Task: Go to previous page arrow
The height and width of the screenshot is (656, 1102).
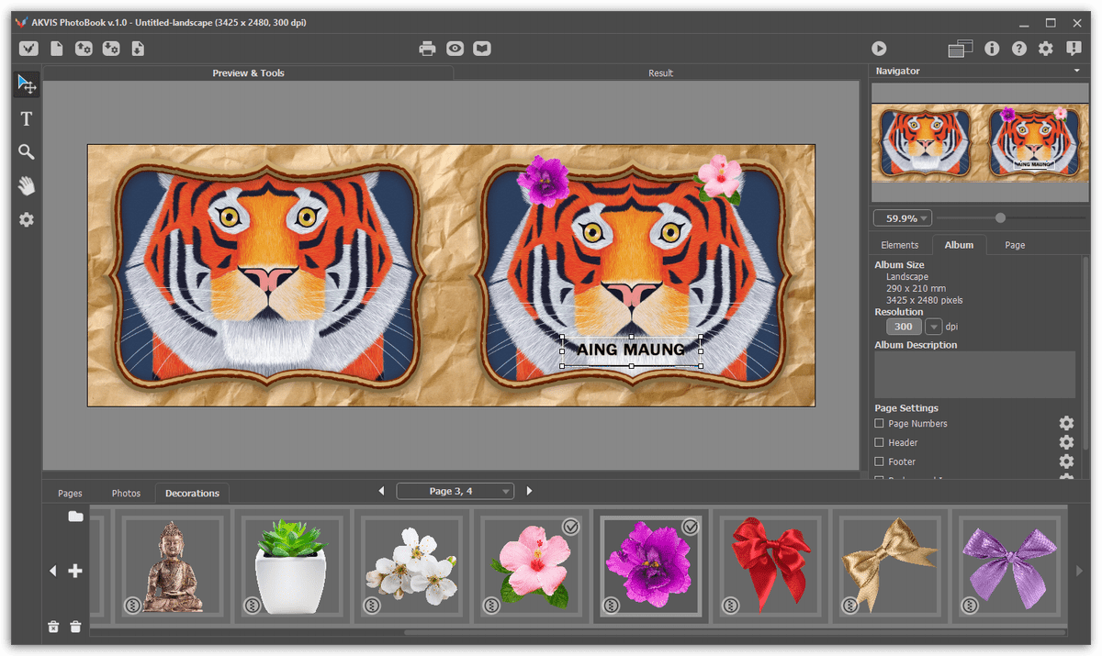Action: coord(382,491)
